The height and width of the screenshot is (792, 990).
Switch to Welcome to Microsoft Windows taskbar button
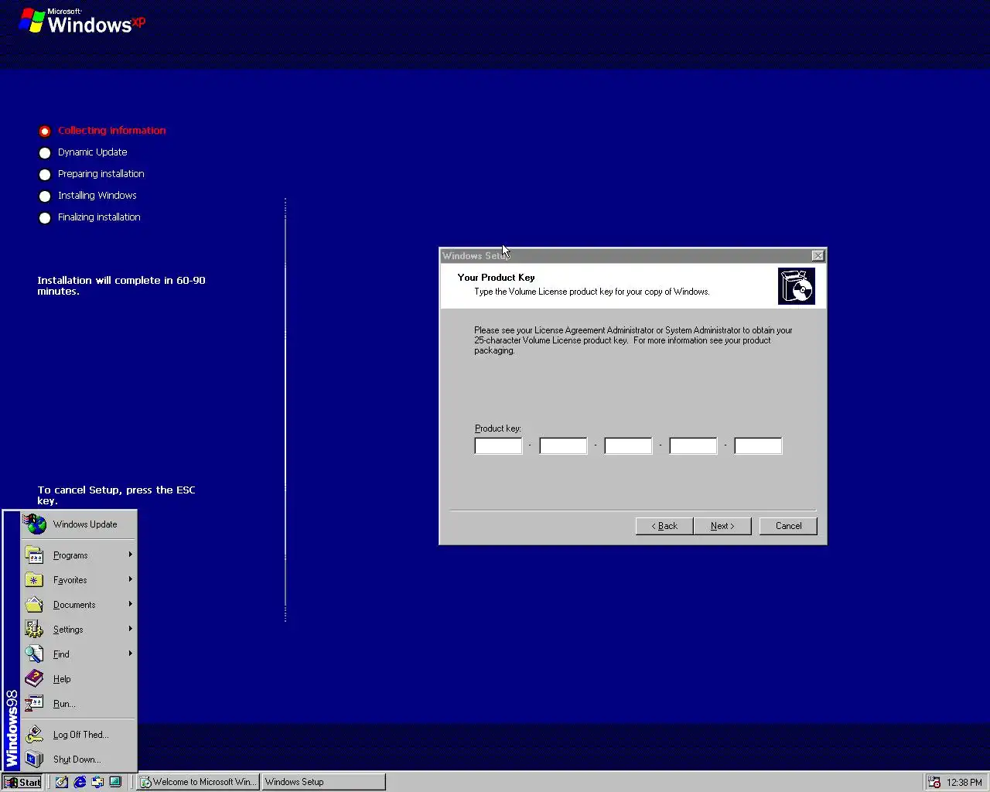(x=198, y=782)
